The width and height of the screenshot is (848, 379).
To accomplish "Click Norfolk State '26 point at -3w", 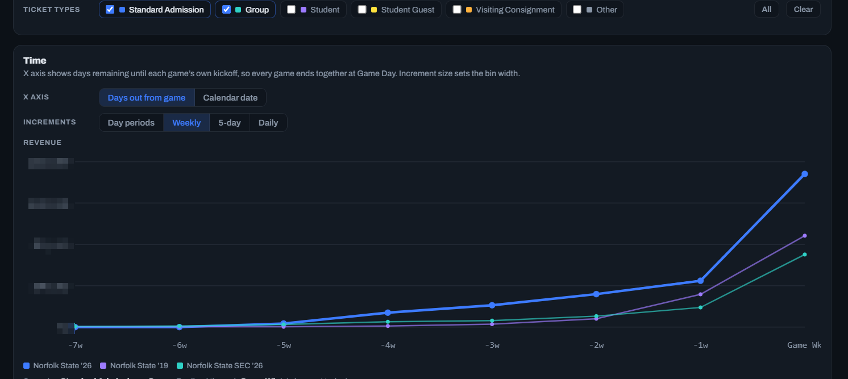I will click(492, 305).
